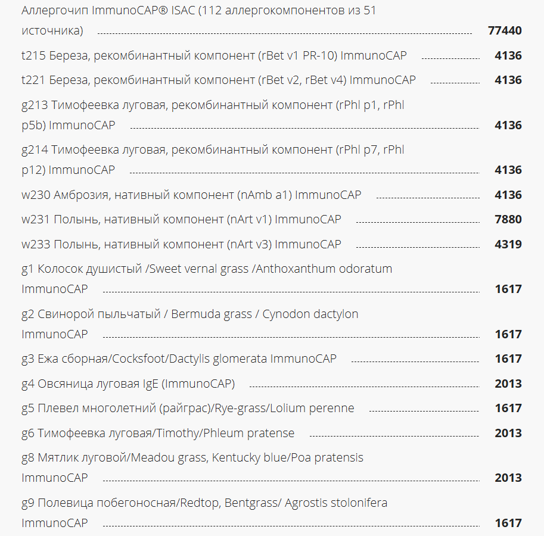Select the g214 Тимофеевка rPhl p7 entry
The width and height of the screenshot is (544, 536).
click(213, 150)
